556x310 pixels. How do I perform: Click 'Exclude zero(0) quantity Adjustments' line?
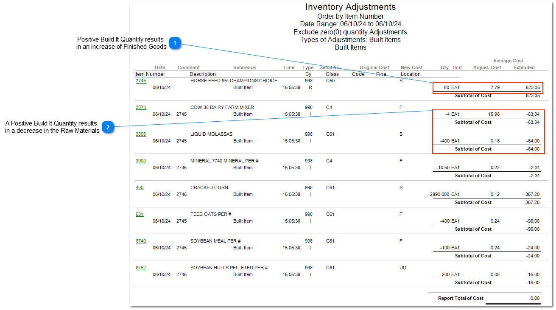(x=350, y=32)
